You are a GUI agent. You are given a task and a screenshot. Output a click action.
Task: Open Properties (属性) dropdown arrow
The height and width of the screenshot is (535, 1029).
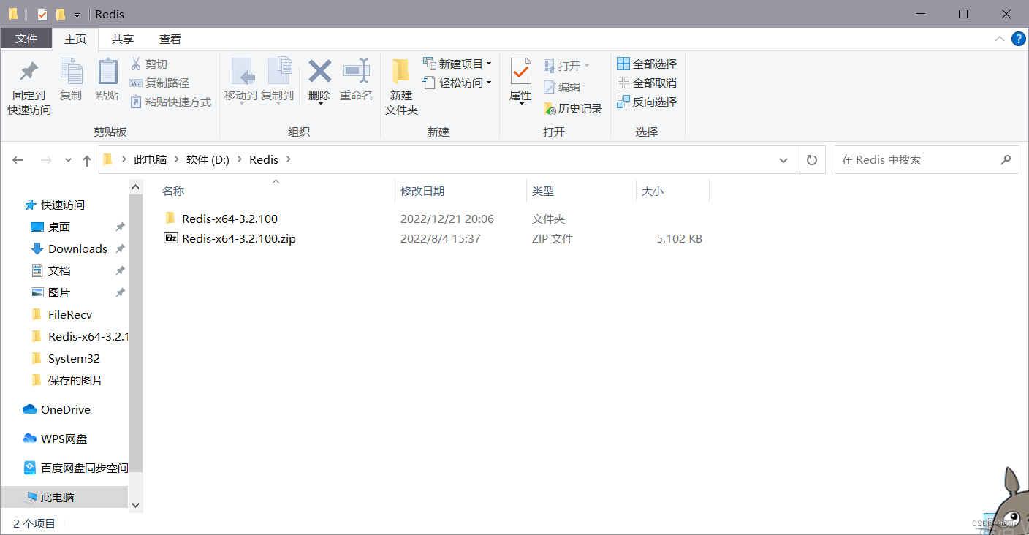tap(521, 104)
